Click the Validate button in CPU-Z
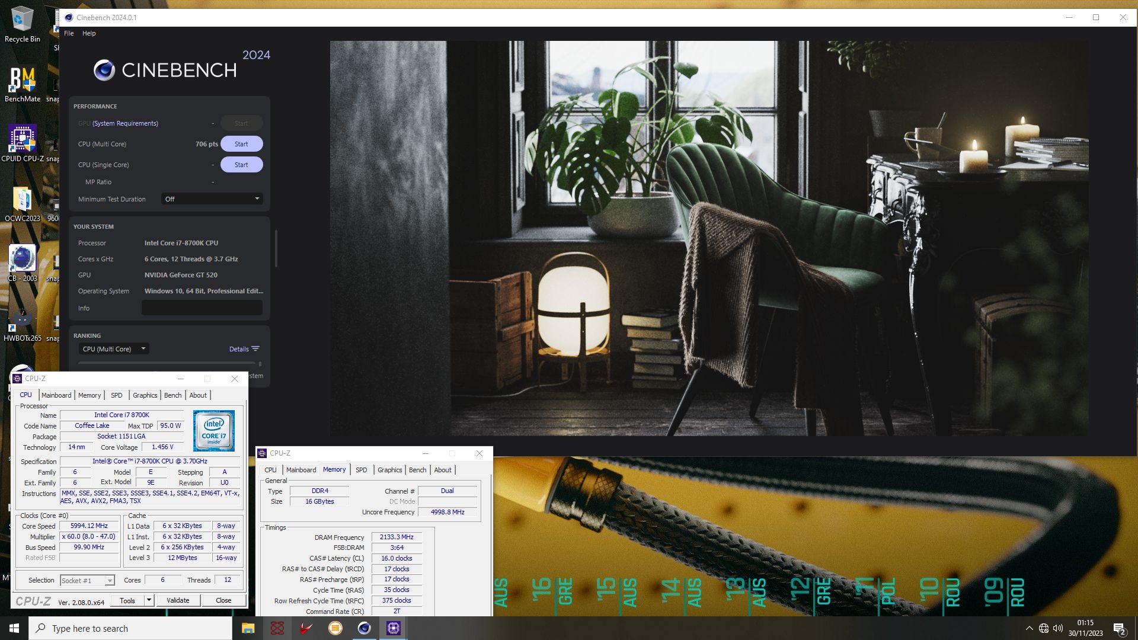Viewport: 1138px width, 640px height. coord(178,600)
